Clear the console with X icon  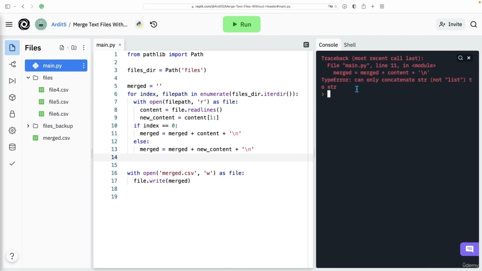469,58
